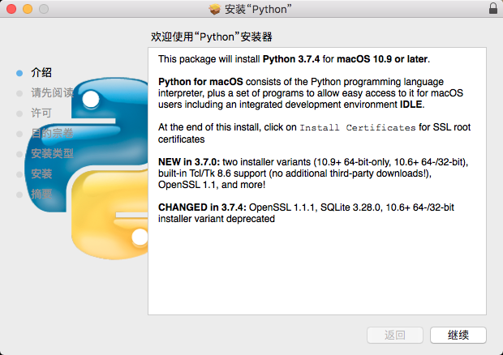Viewport: 503px width, 355px height.
Task: Click the Install Certificates monospace text
Action: pos(358,127)
